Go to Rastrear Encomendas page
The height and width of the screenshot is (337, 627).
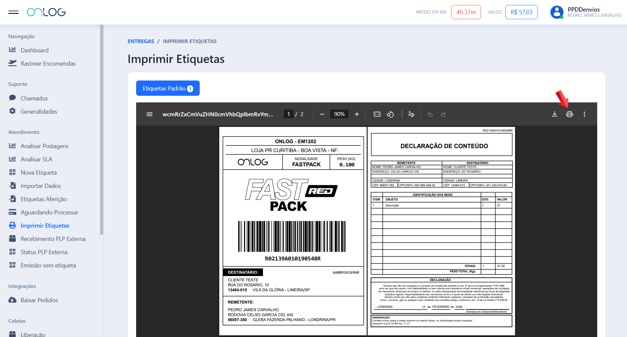[x=48, y=64]
